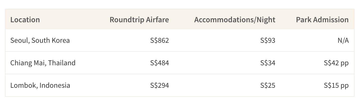361x102 pixels.
Task: Click the S$93 accommodation value
Action: click(268, 40)
